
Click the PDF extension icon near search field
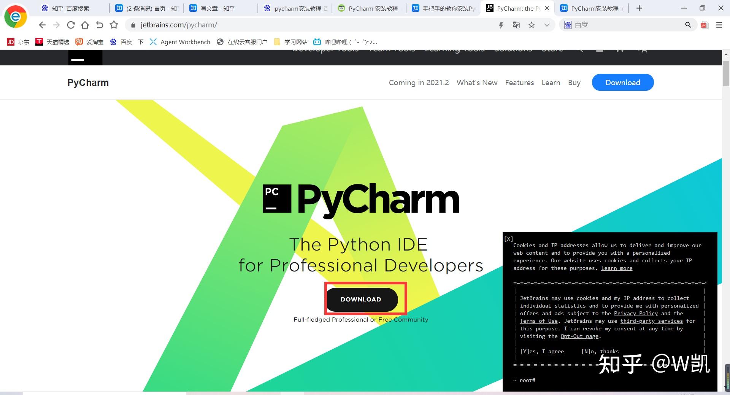tap(704, 25)
